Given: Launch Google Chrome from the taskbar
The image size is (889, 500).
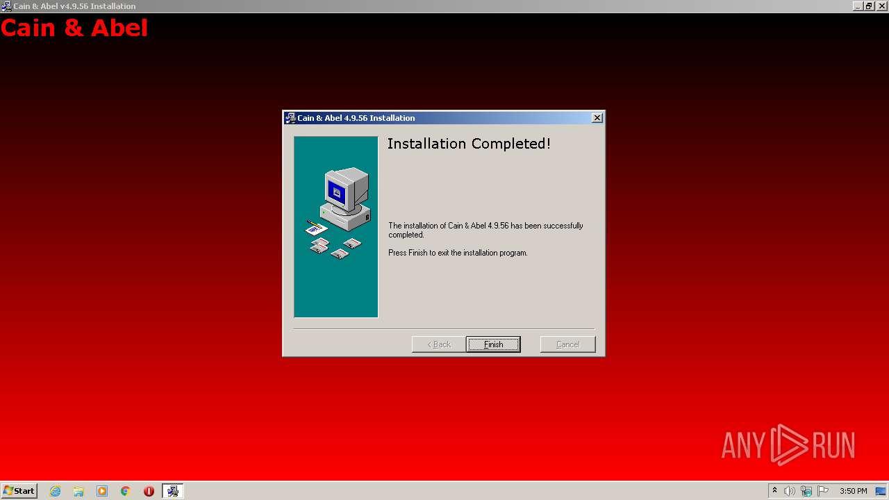Looking at the screenshot, I should [126, 491].
